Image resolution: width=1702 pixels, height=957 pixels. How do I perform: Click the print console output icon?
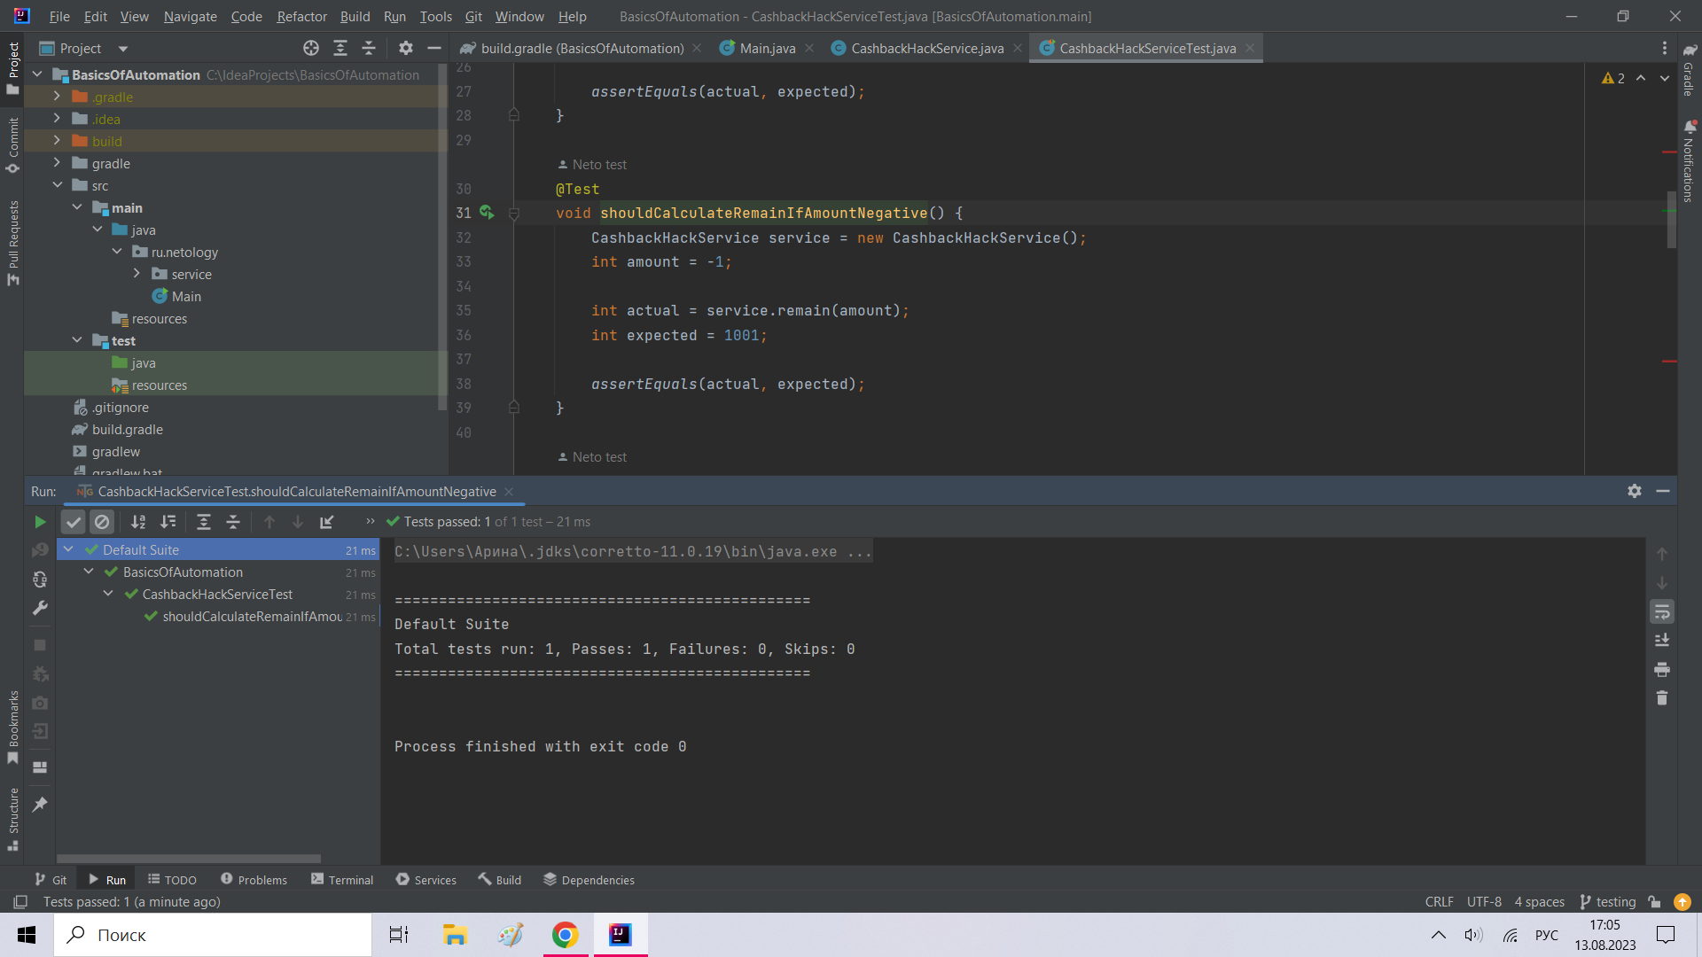click(x=1662, y=669)
